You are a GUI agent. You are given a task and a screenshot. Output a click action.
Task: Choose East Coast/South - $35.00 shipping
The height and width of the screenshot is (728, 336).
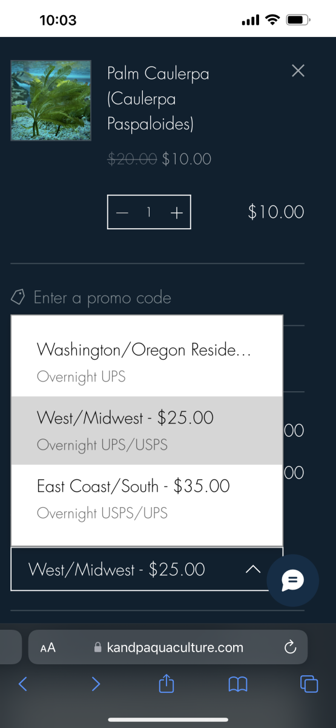coord(147,499)
